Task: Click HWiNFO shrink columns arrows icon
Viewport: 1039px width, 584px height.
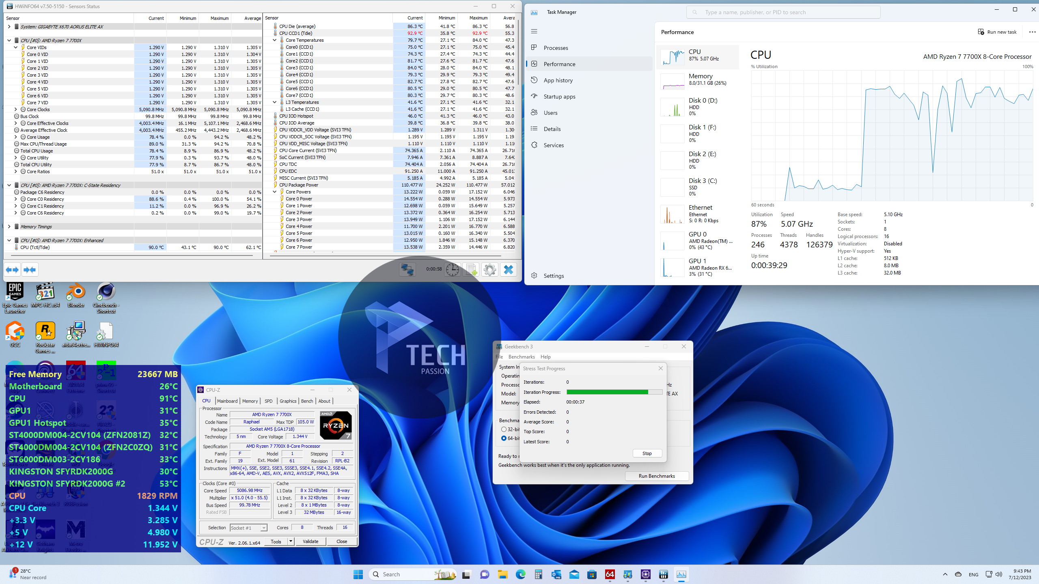Action: [30, 270]
